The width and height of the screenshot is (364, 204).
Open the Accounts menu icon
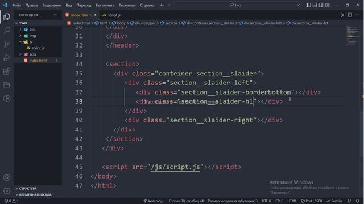[x=7, y=177]
